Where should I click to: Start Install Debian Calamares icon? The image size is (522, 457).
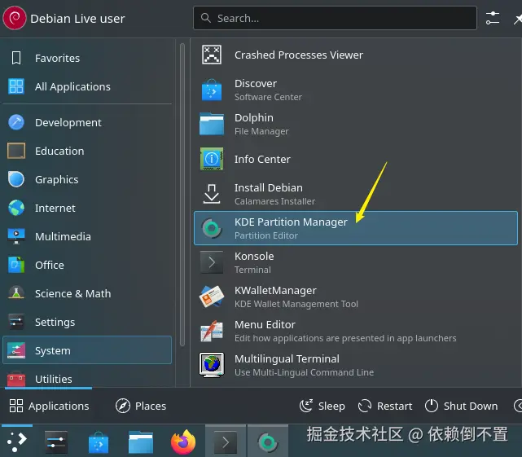click(212, 194)
